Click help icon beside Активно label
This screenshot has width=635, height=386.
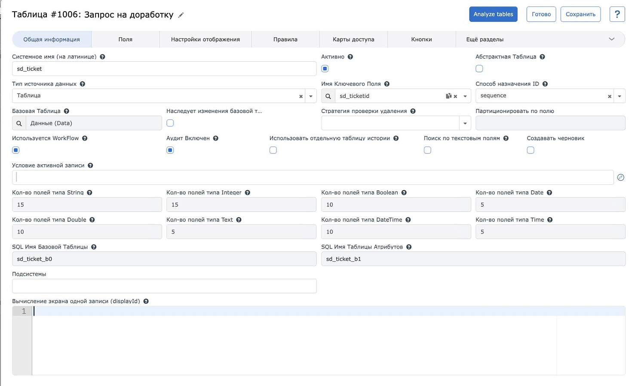[x=350, y=57]
